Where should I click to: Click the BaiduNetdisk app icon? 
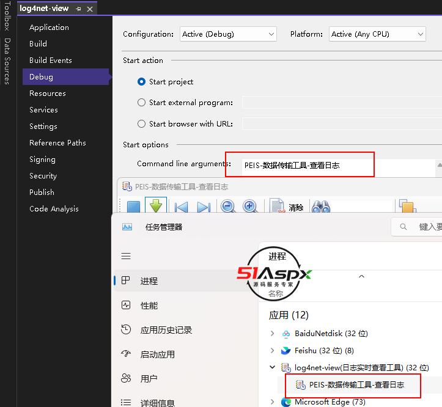point(286,334)
